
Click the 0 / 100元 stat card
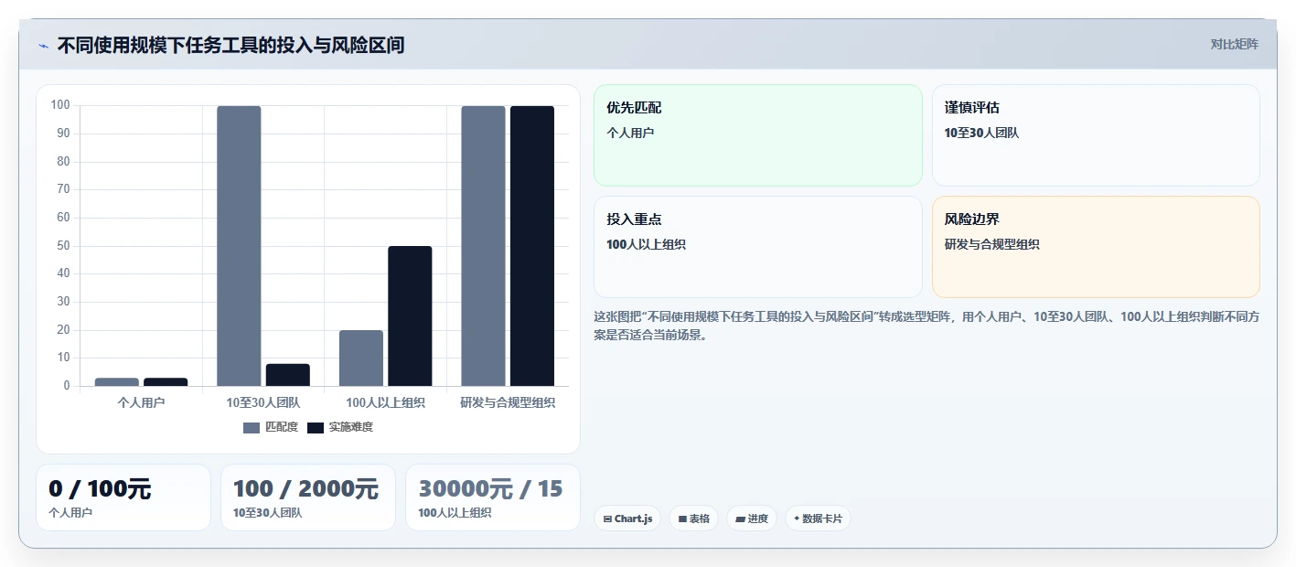(123, 497)
